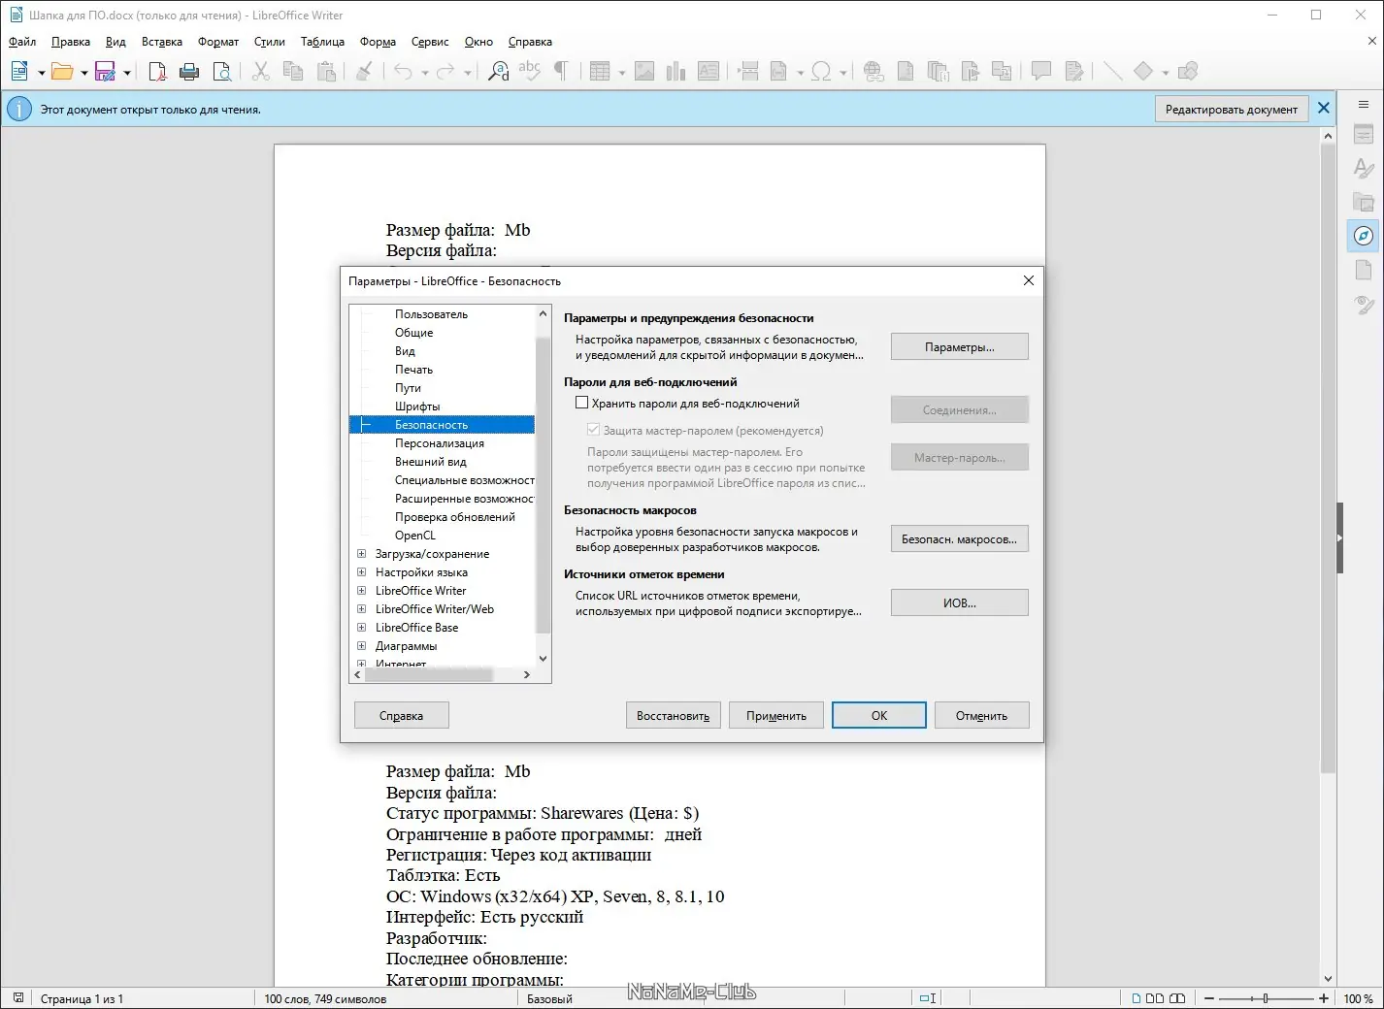Click the Insert Table icon
Image resolution: width=1384 pixels, height=1009 pixels.
tap(600, 71)
